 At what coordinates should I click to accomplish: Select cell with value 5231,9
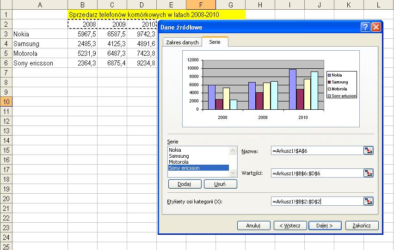82,54
